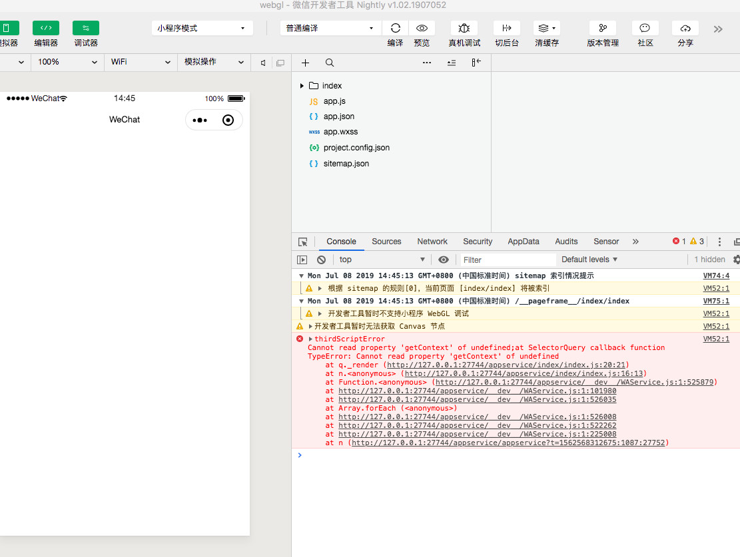The image size is (740, 557).
Task: Switch to the Security tab
Action: (478, 242)
